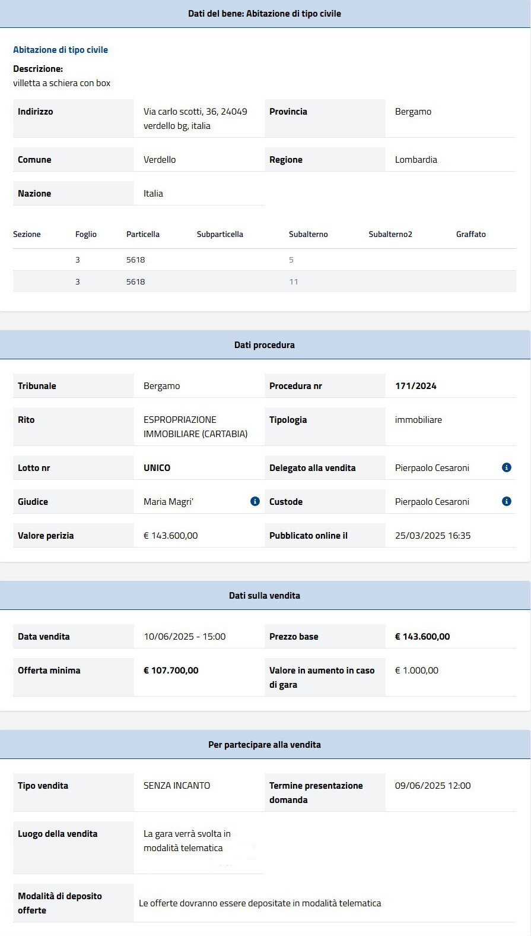Click 'Per partecipare alla vendita' header
531x936 pixels.
coord(265,745)
